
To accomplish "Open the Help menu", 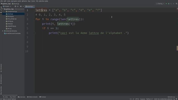I will point(46,1).
